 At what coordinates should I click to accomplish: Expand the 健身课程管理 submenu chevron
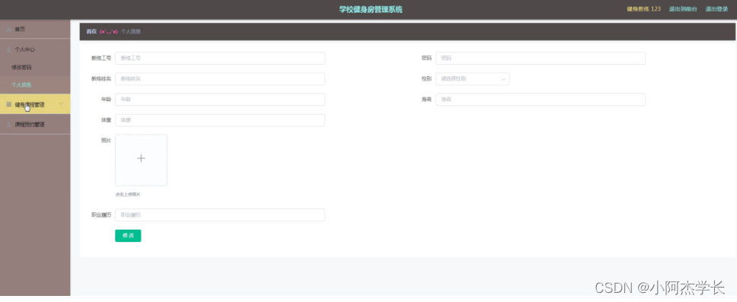tap(62, 104)
